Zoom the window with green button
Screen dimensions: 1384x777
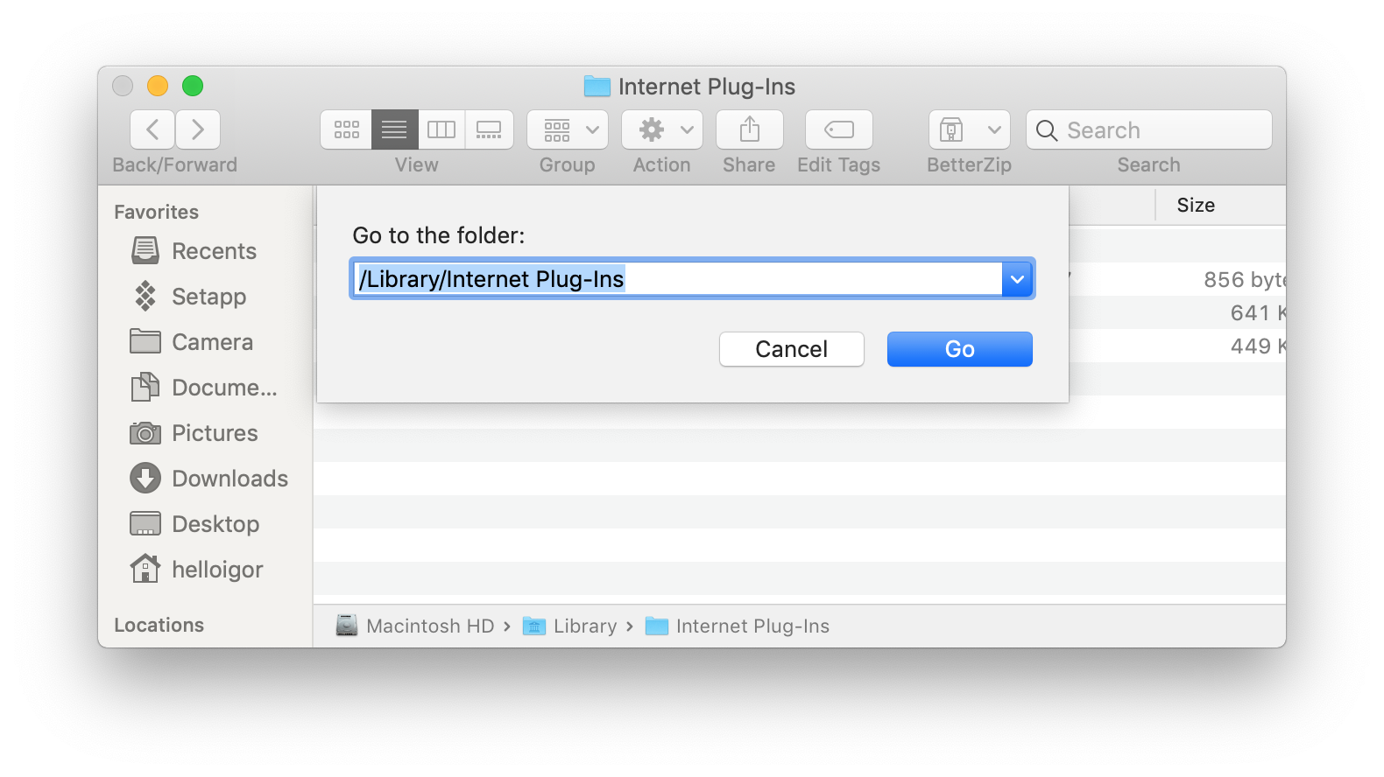coord(193,86)
